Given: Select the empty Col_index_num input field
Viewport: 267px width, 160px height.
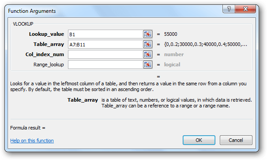Looking at the screenshot, I should pyautogui.click(x=105, y=54).
